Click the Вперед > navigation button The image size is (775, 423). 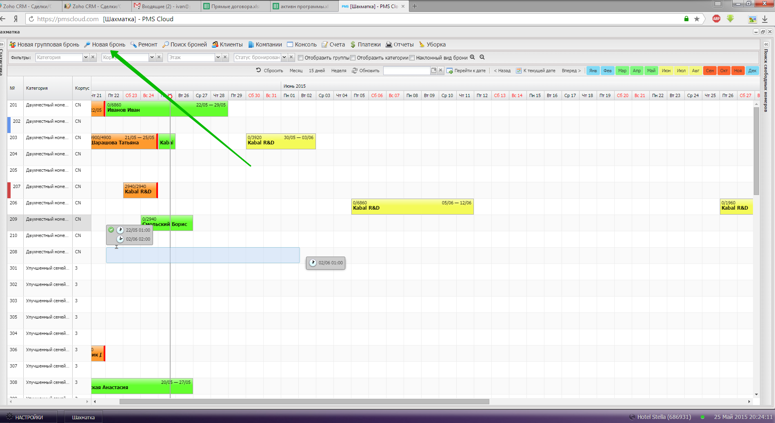tap(571, 71)
